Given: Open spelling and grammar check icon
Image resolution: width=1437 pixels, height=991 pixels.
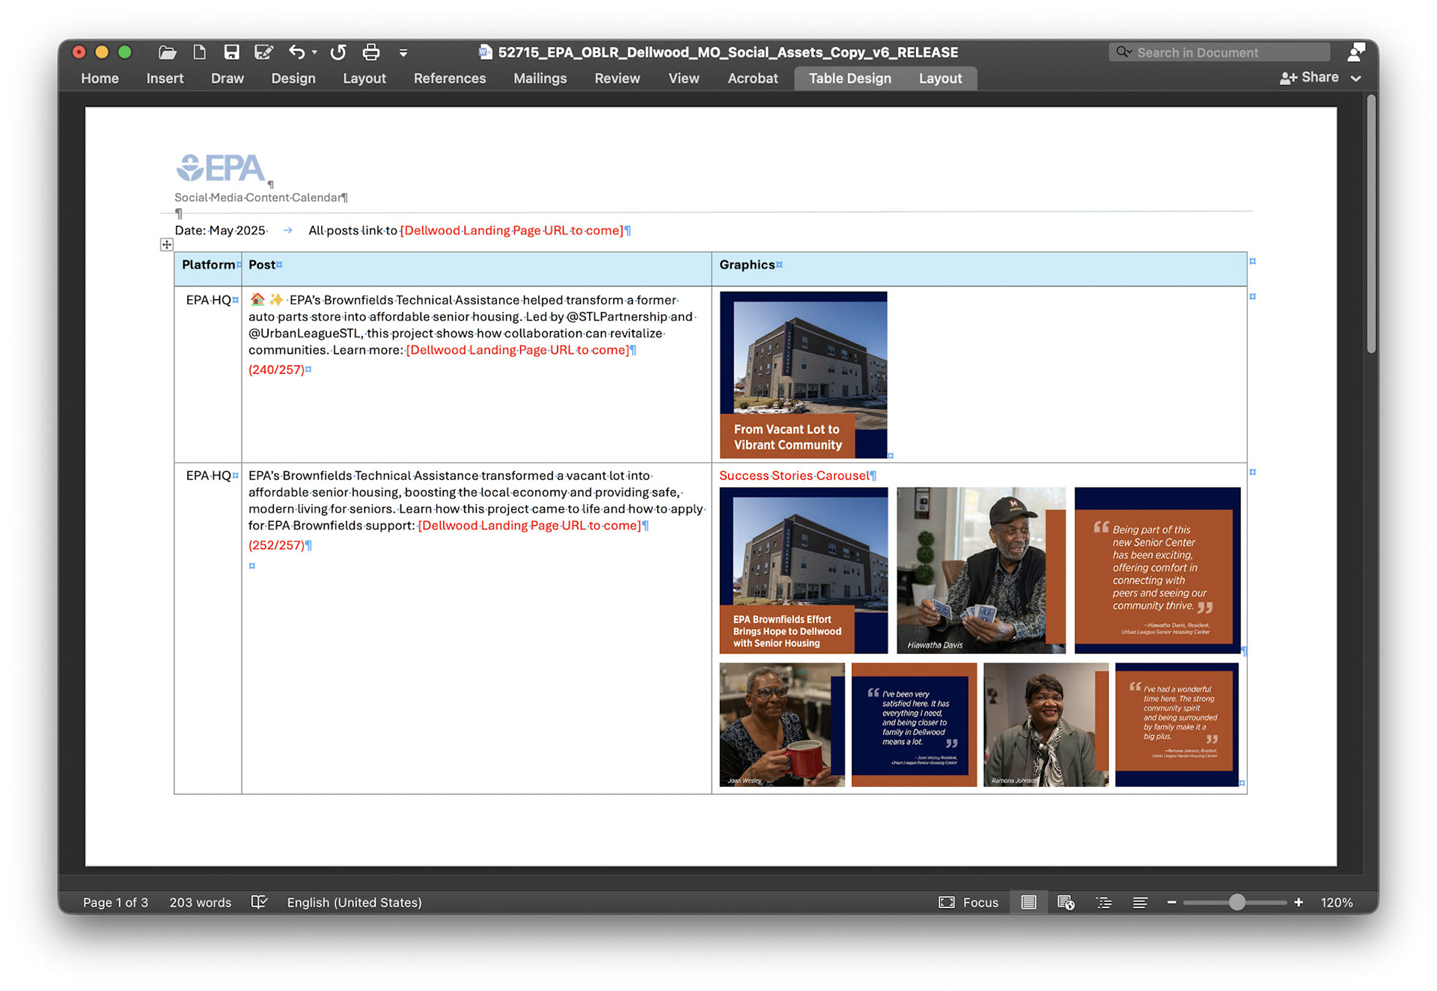Looking at the screenshot, I should click(259, 902).
